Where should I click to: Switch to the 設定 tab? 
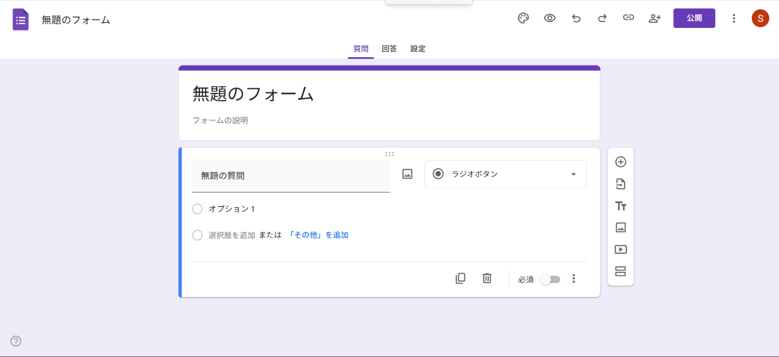tap(418, 49)
